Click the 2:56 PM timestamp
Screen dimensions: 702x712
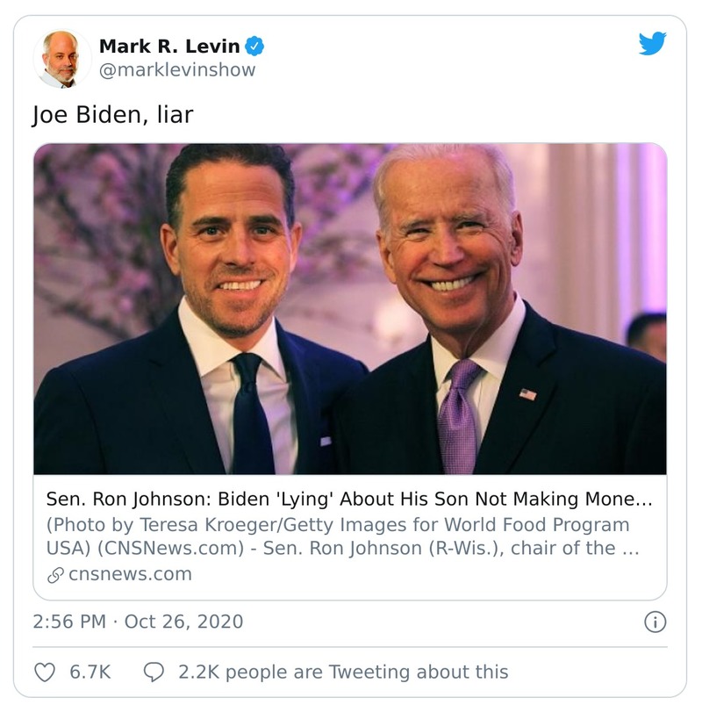click(x=68, y=622)
